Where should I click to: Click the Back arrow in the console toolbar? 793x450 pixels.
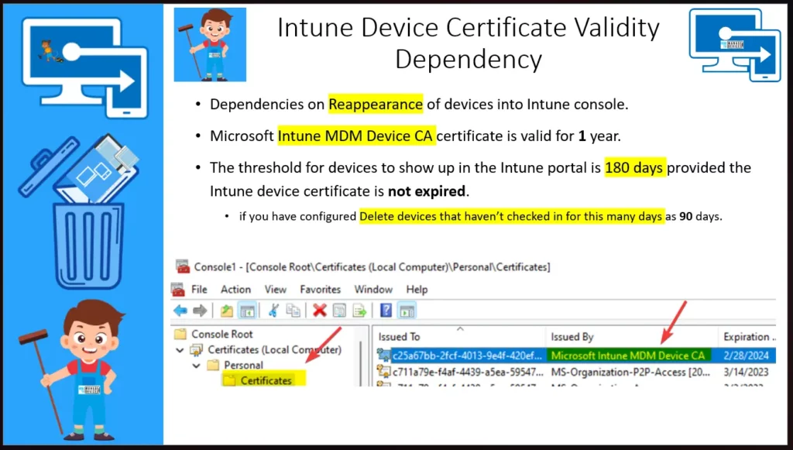[x=180, y=311]
